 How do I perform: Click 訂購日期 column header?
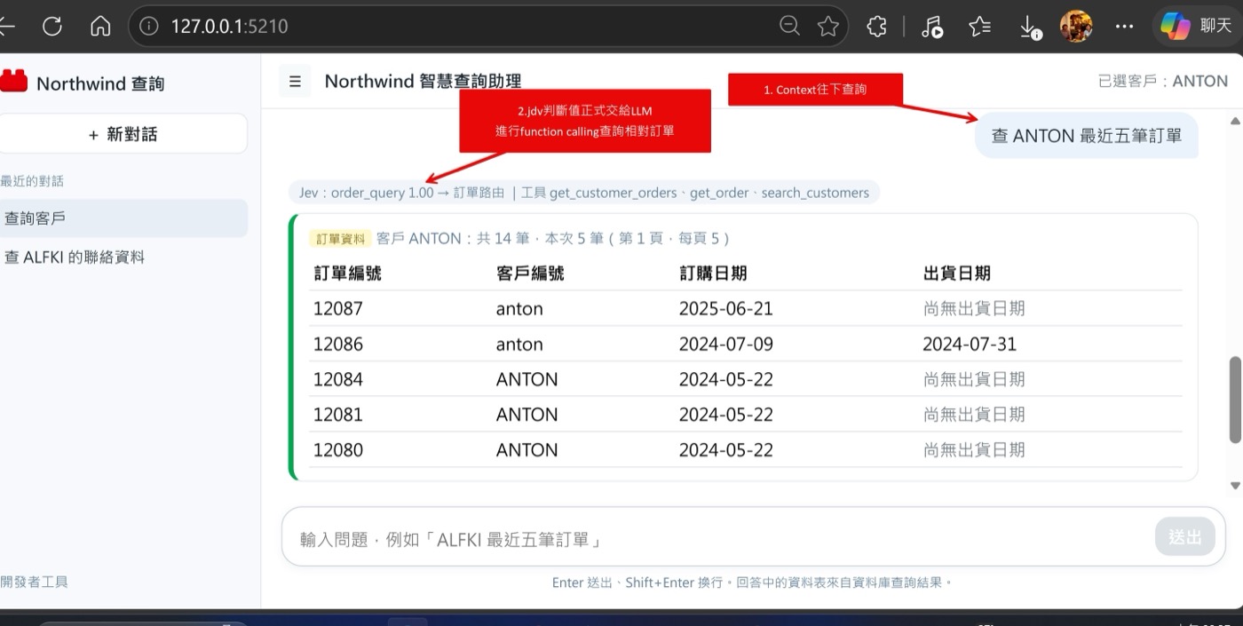click(713, 273)
